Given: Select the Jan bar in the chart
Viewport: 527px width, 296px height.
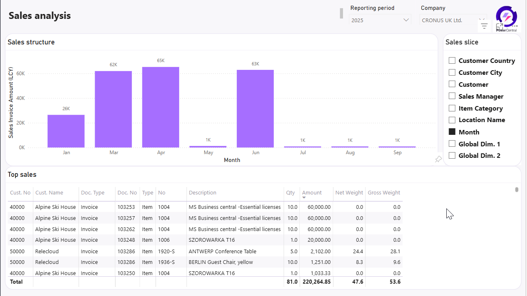Looking at the screenshot, I should click(x=66, y=131).
